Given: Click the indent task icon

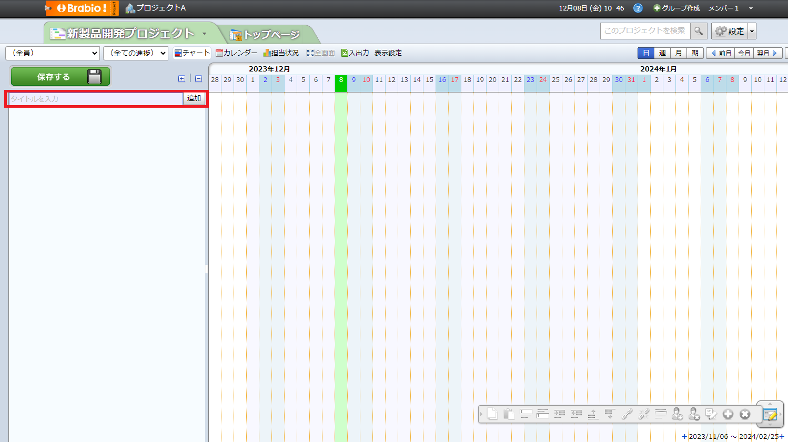Looking at the screenshot, I should coord(559,414).
